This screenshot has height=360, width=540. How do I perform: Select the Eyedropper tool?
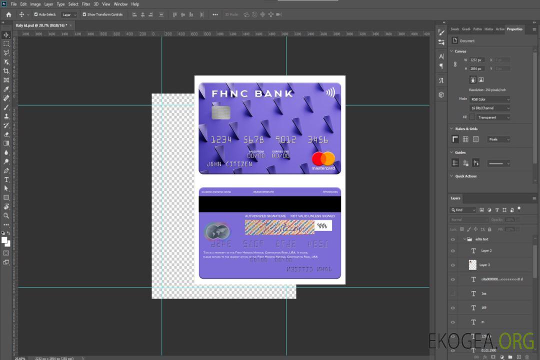click(6, 89)
